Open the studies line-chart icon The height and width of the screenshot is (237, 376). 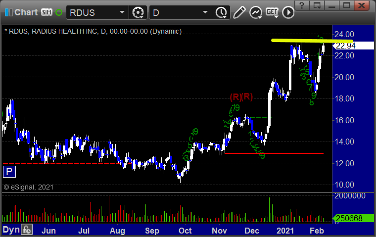[256, 12]
